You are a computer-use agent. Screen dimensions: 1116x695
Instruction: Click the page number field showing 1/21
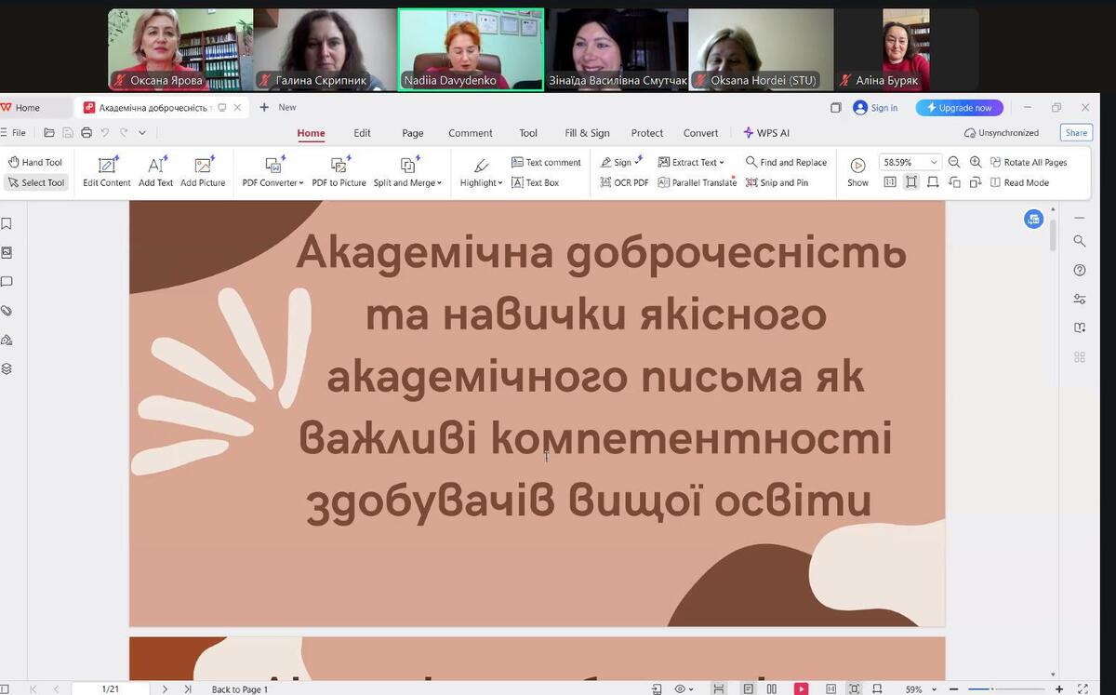(111, 688)
